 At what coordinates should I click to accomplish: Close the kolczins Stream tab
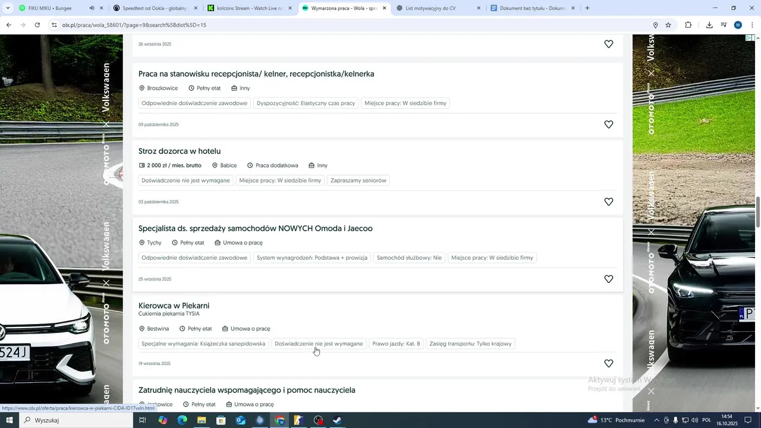pyautogui.click(x=290, y=8)
